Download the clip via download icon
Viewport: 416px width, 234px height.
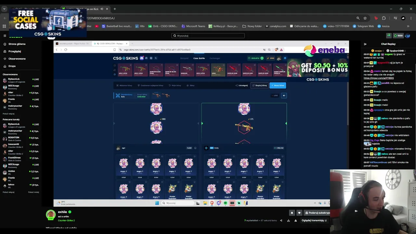click(288, 220)
